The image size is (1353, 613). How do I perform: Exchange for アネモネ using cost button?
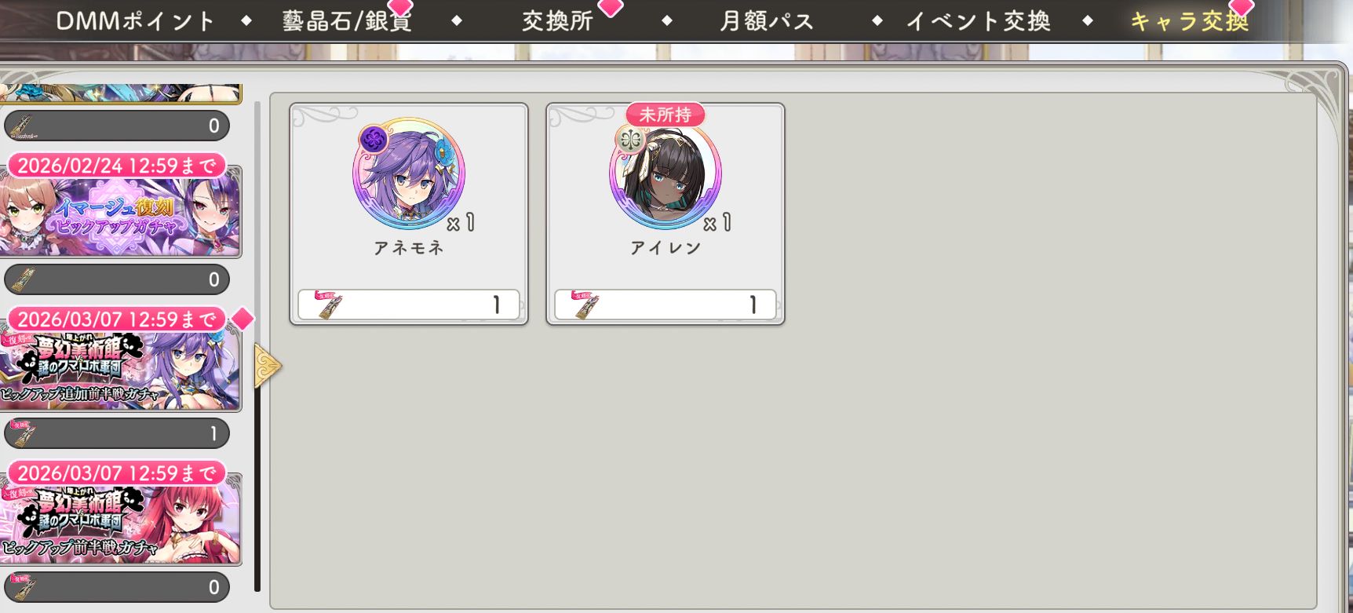pos(409,305)
